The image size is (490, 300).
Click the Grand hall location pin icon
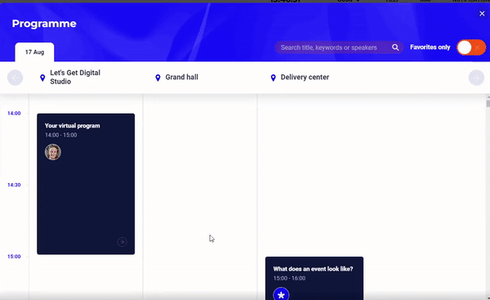(x=158, y=78)
